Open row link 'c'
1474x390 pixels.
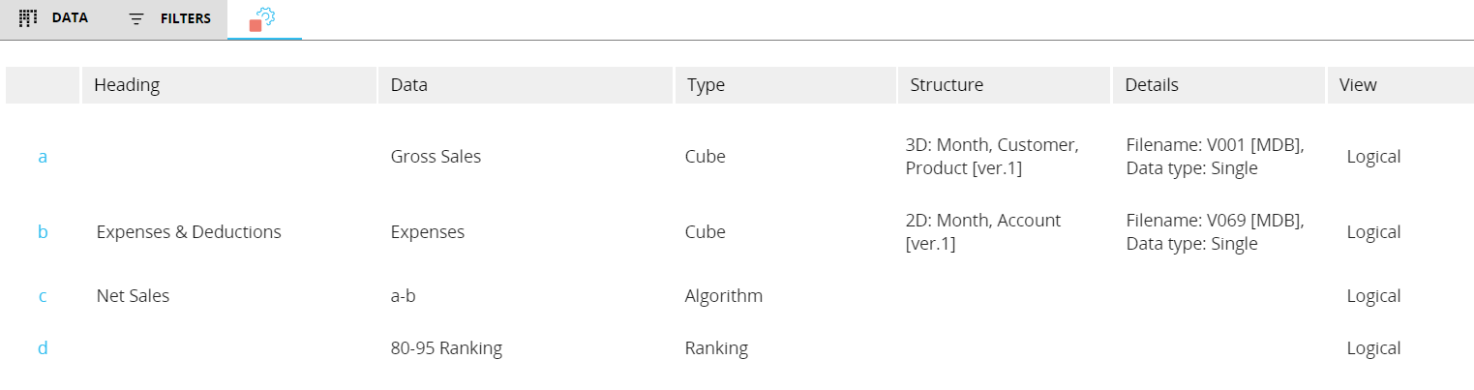(43, 296)
